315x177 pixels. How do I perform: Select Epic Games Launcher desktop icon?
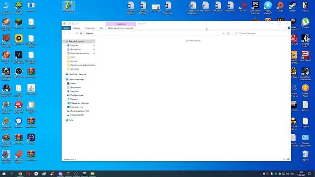click(255, 8)
